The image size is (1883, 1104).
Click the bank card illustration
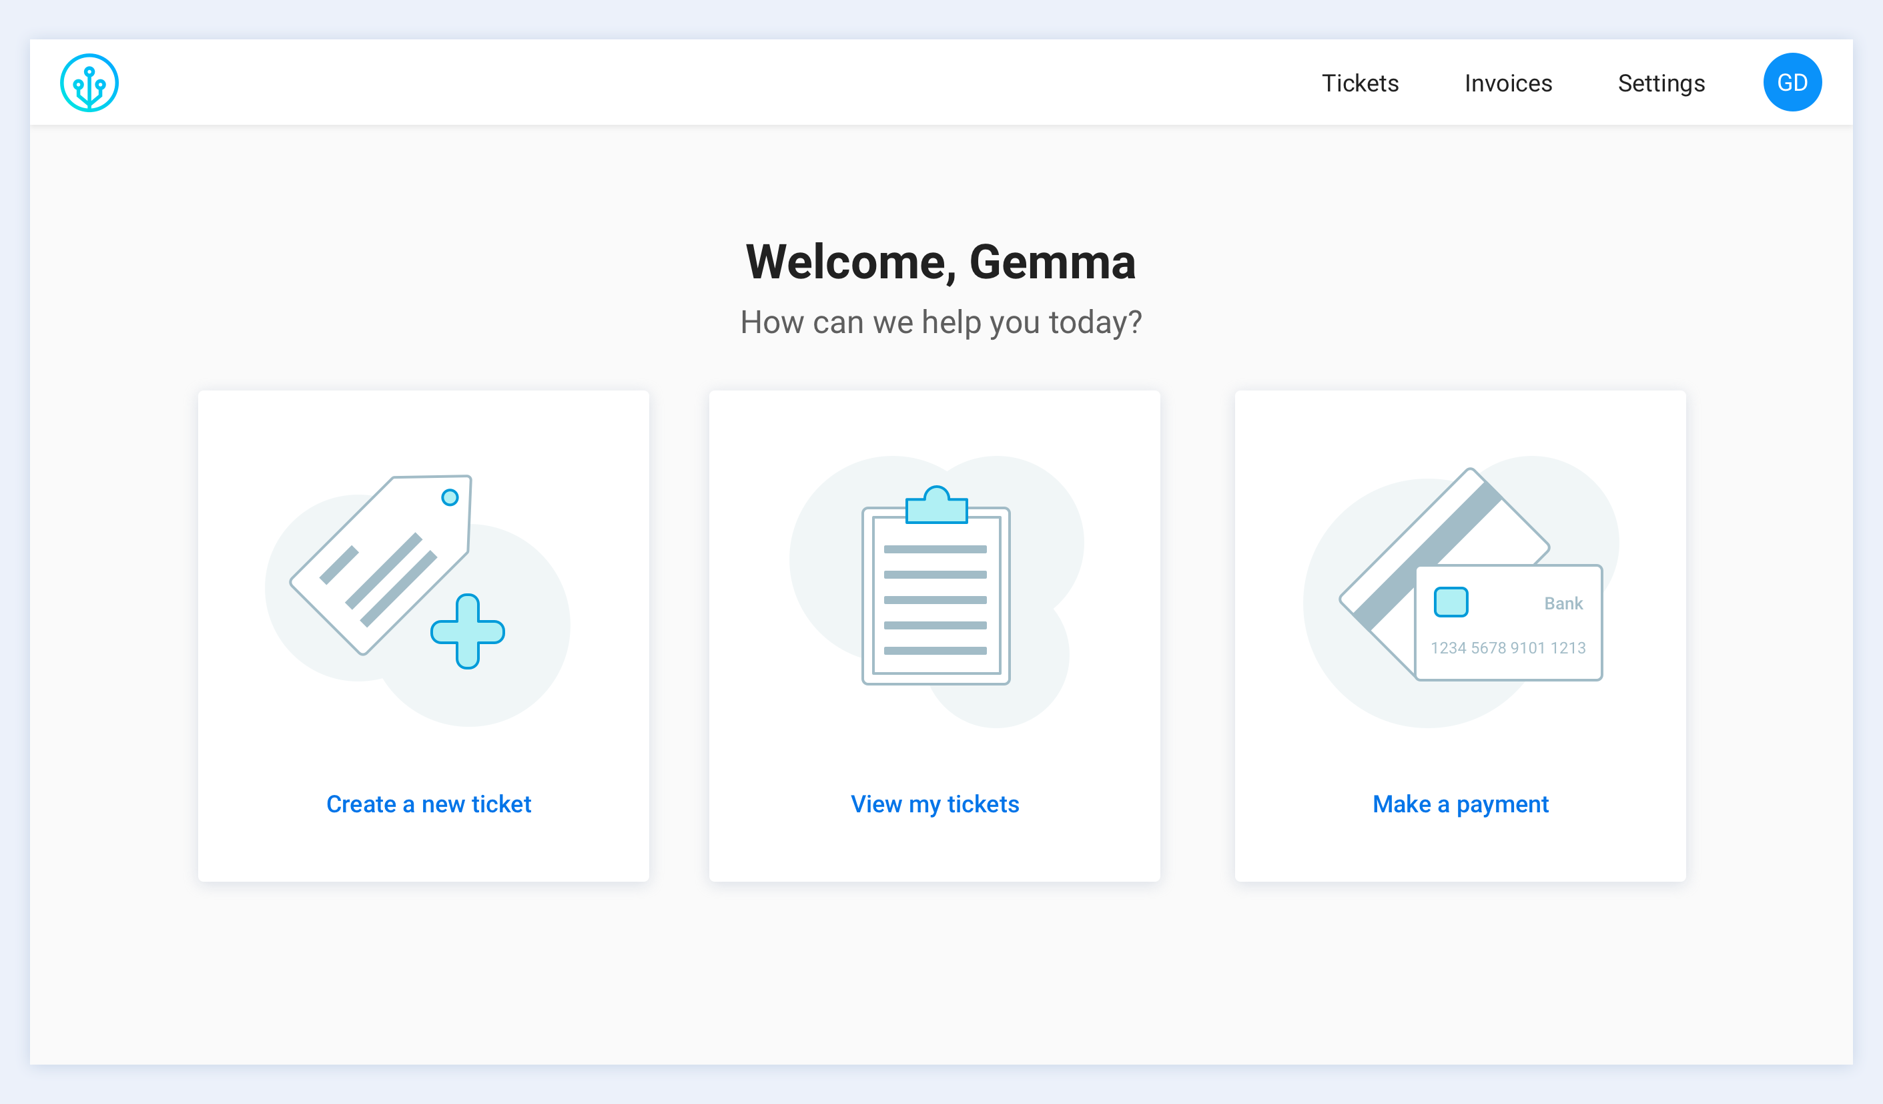[1461, 591]
